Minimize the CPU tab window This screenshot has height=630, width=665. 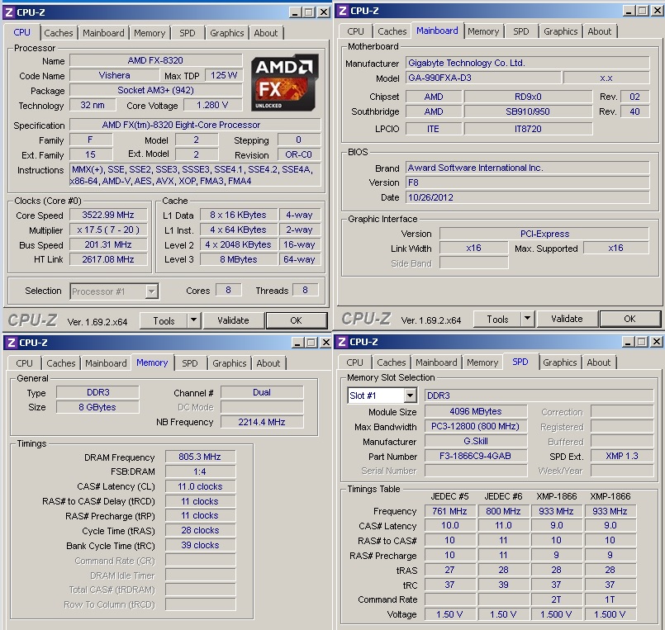point(295,12)
